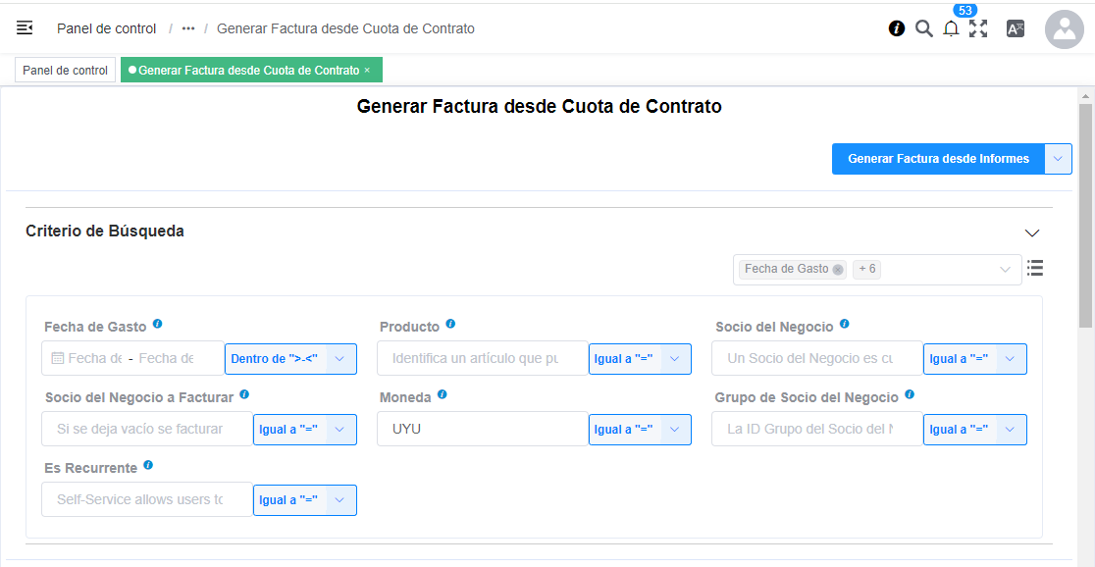Open the Igual a dropdown next to Producto
Image resolution: width=1095 pixels, height=567 pixels.
tap(641, 358)
